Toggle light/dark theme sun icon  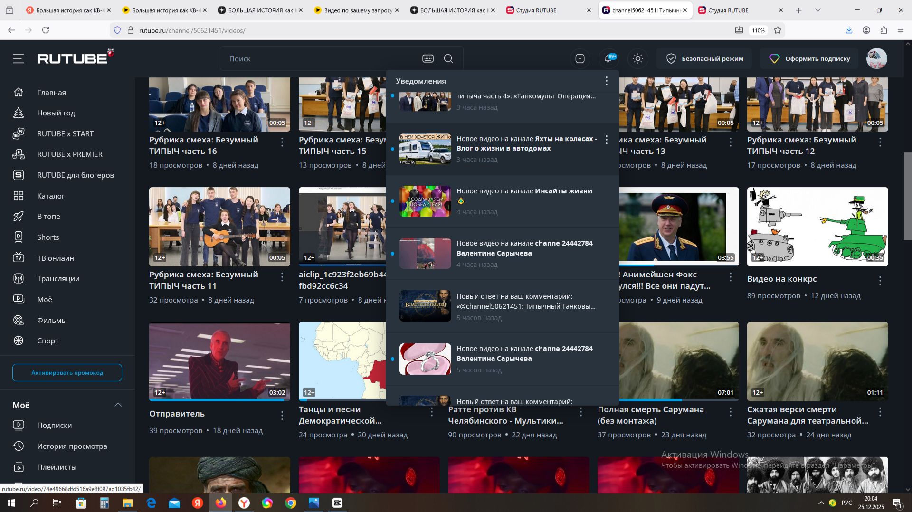coord(638,58)
